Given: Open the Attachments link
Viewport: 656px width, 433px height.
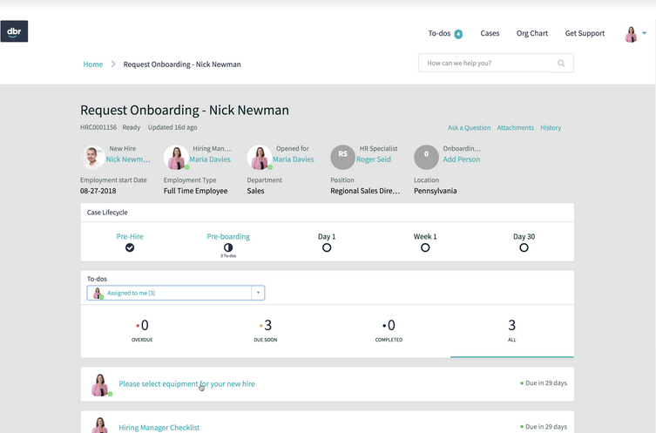Looking at the screenshot, I should coord(515,127).
